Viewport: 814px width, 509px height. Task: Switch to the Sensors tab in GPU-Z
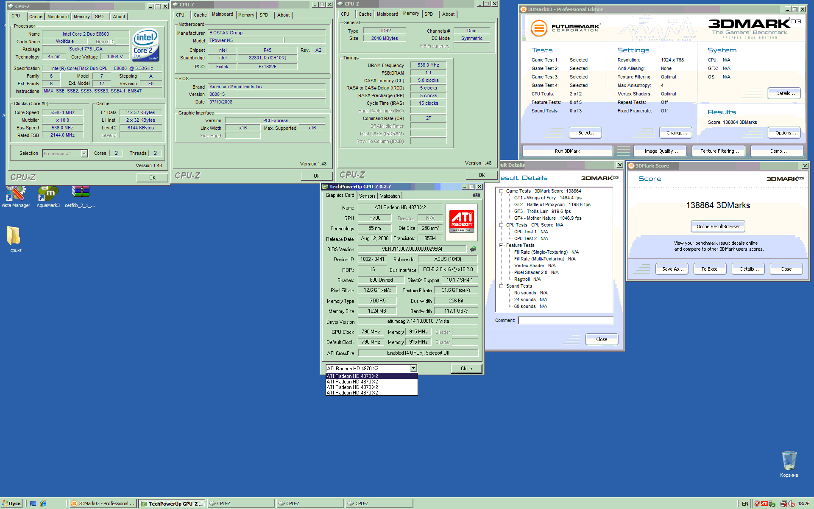367,196
